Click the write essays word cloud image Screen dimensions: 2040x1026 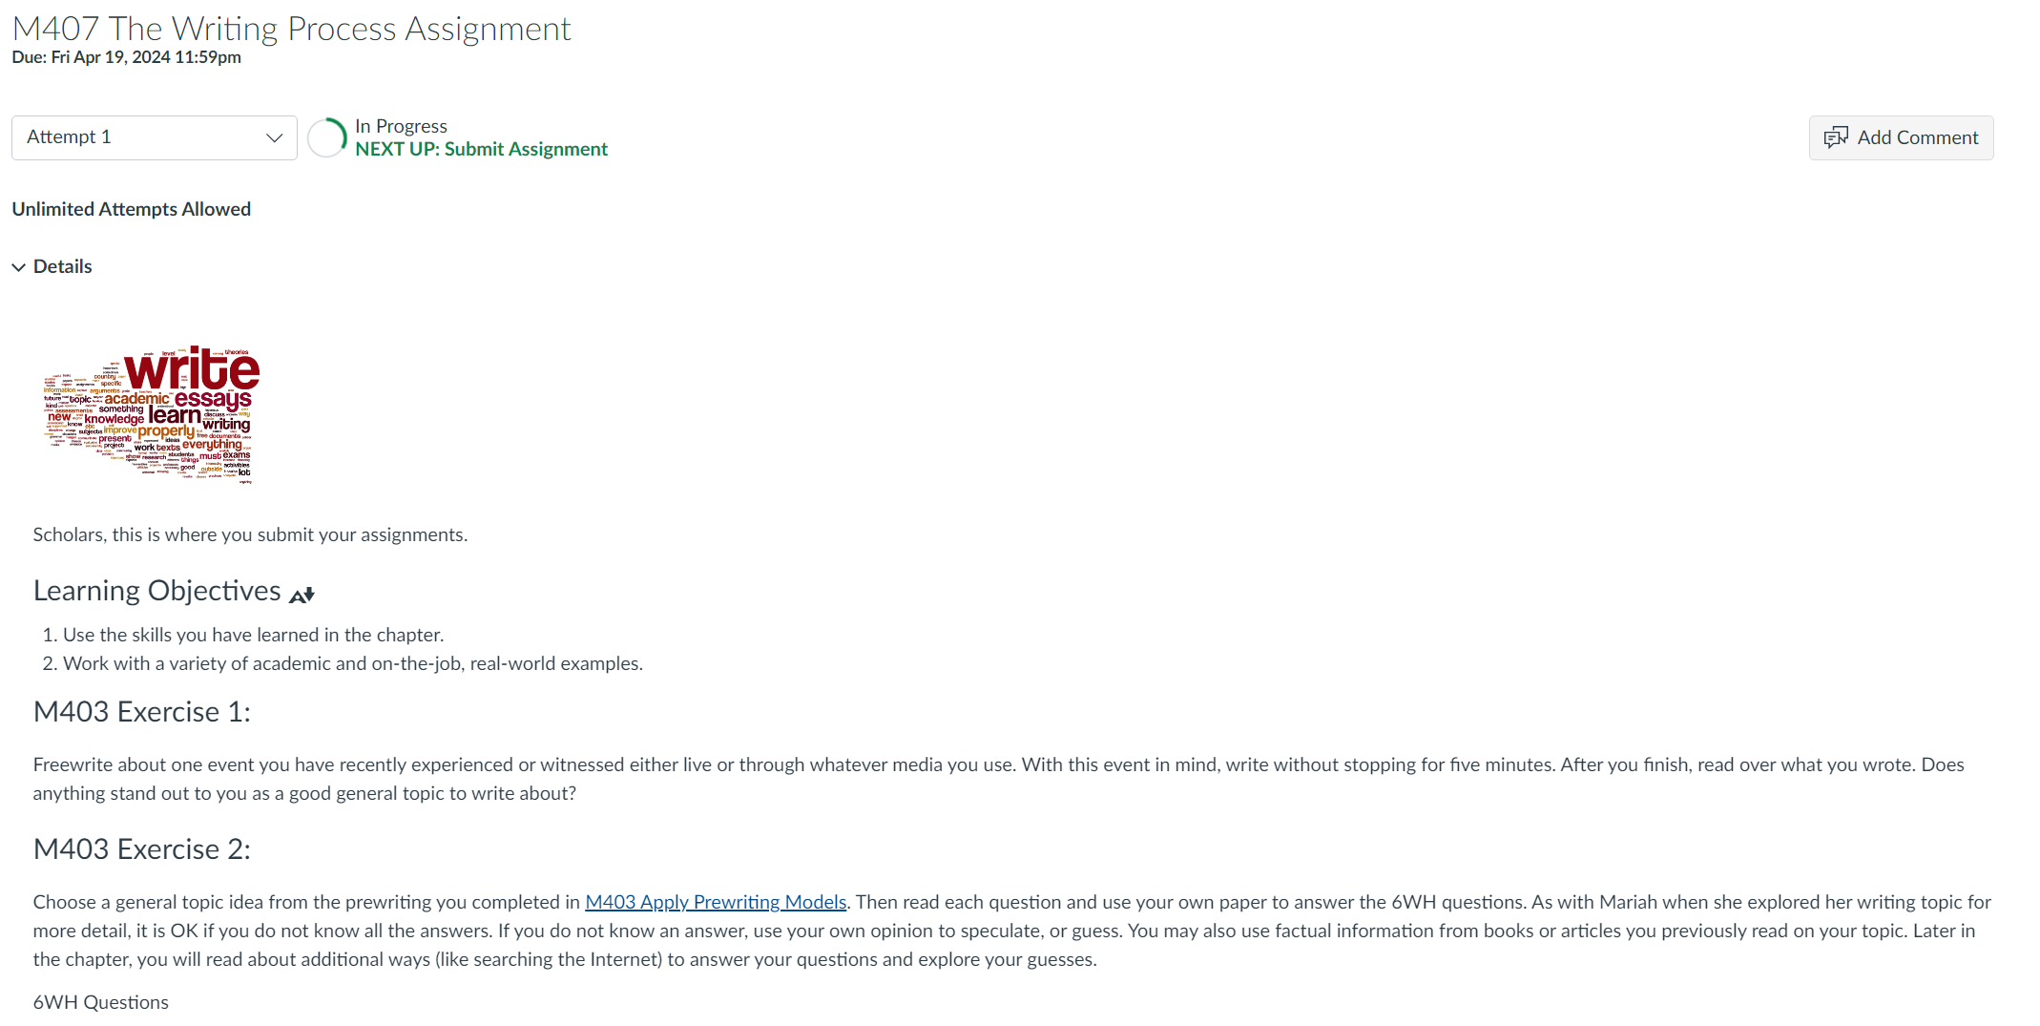(151, 415)
